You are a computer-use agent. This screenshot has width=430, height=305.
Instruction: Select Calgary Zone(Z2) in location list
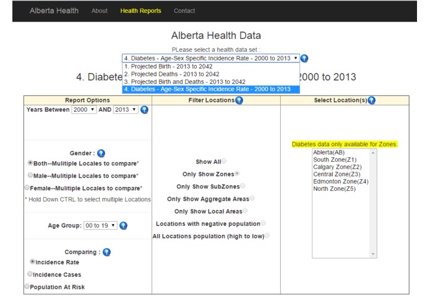(x=341, y=167)
